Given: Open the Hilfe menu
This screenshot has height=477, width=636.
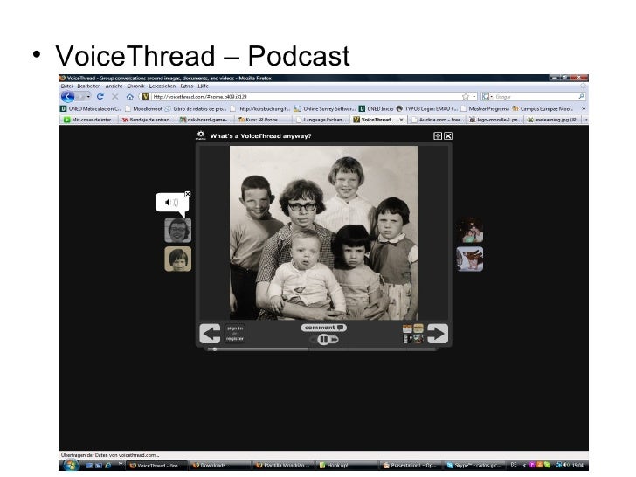Looking at the screenshot, I should [x=203, y=86].
